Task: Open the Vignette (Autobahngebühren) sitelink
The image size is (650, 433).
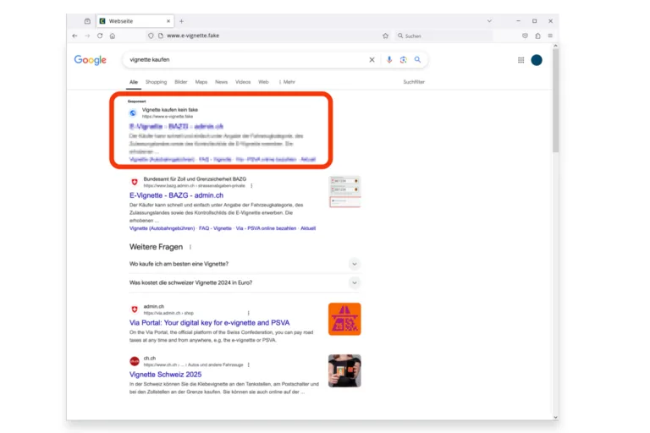Action: tap(162, 228)
